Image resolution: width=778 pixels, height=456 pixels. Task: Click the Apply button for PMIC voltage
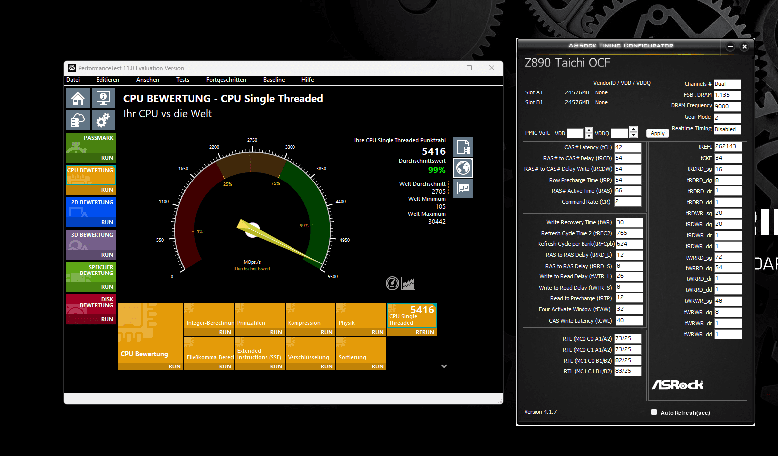tap(657, 133)
